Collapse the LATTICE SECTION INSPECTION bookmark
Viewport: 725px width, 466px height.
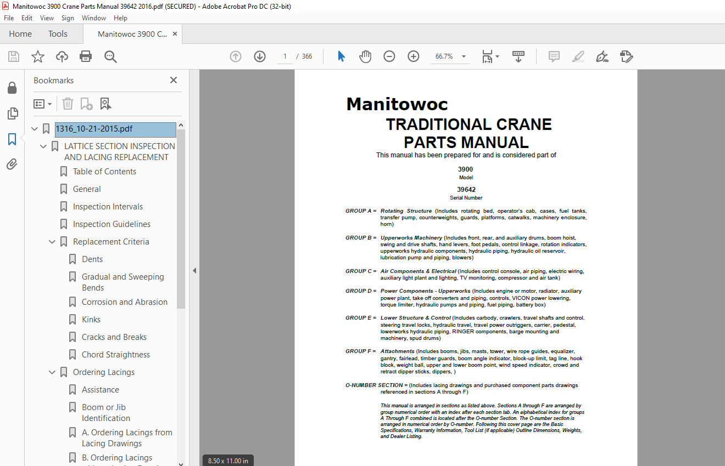point(43,146)
